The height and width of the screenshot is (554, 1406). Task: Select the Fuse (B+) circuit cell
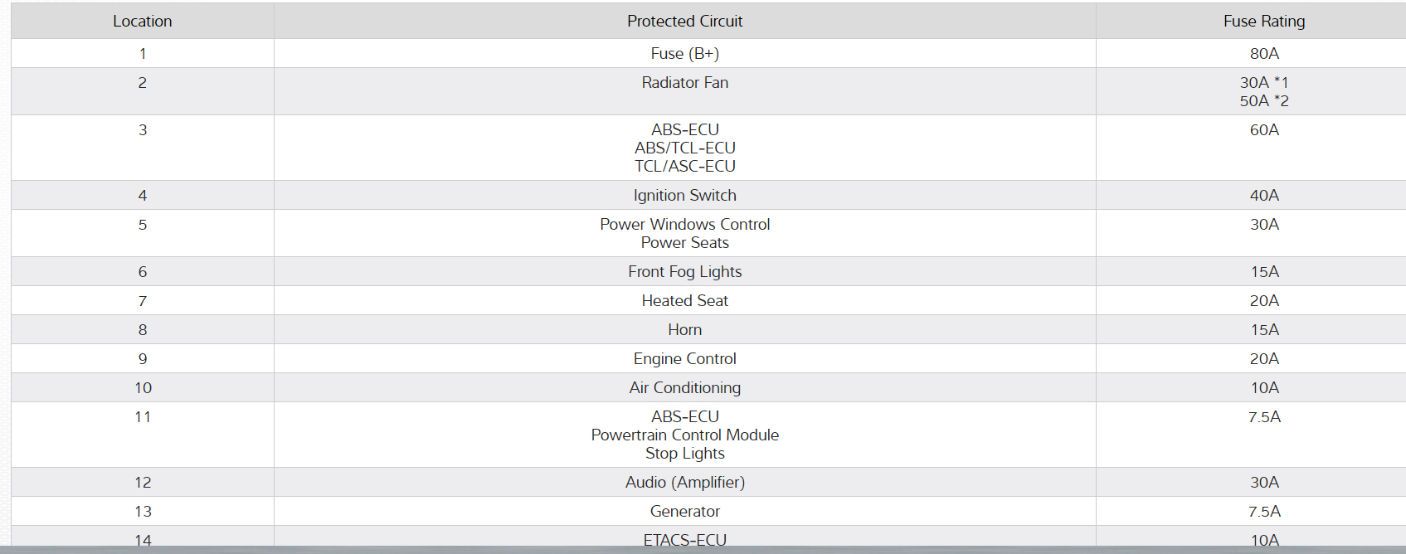pyautogui.click(x=684, y=54)
